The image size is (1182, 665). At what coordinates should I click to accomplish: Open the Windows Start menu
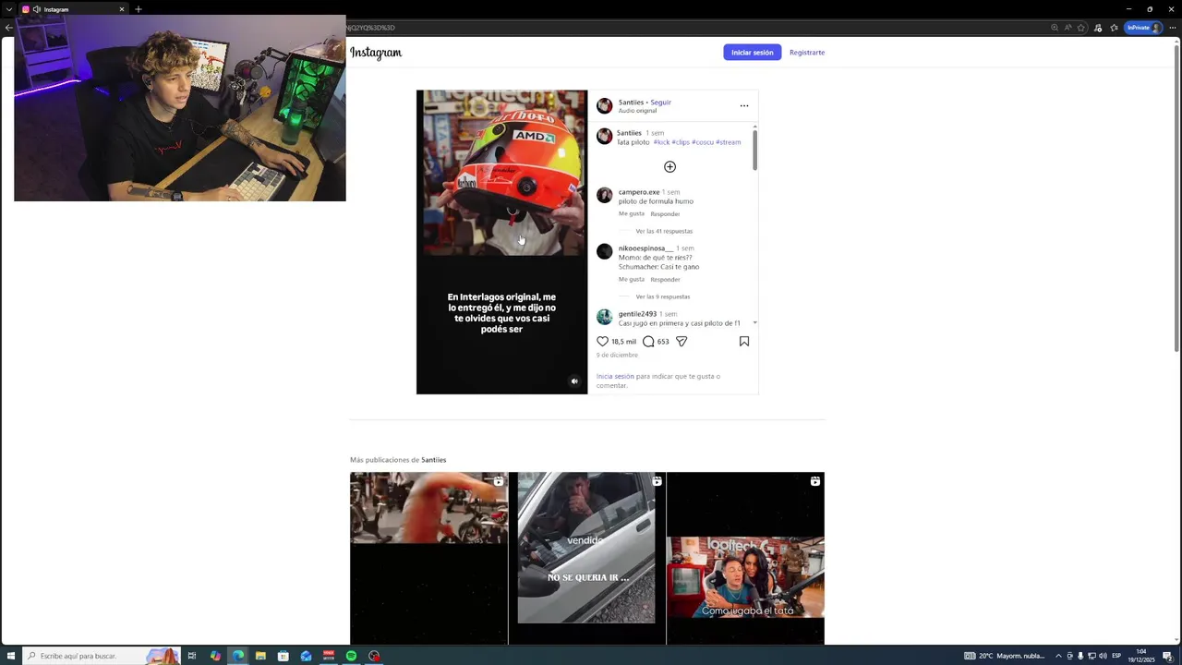click(x=9, y=656)
